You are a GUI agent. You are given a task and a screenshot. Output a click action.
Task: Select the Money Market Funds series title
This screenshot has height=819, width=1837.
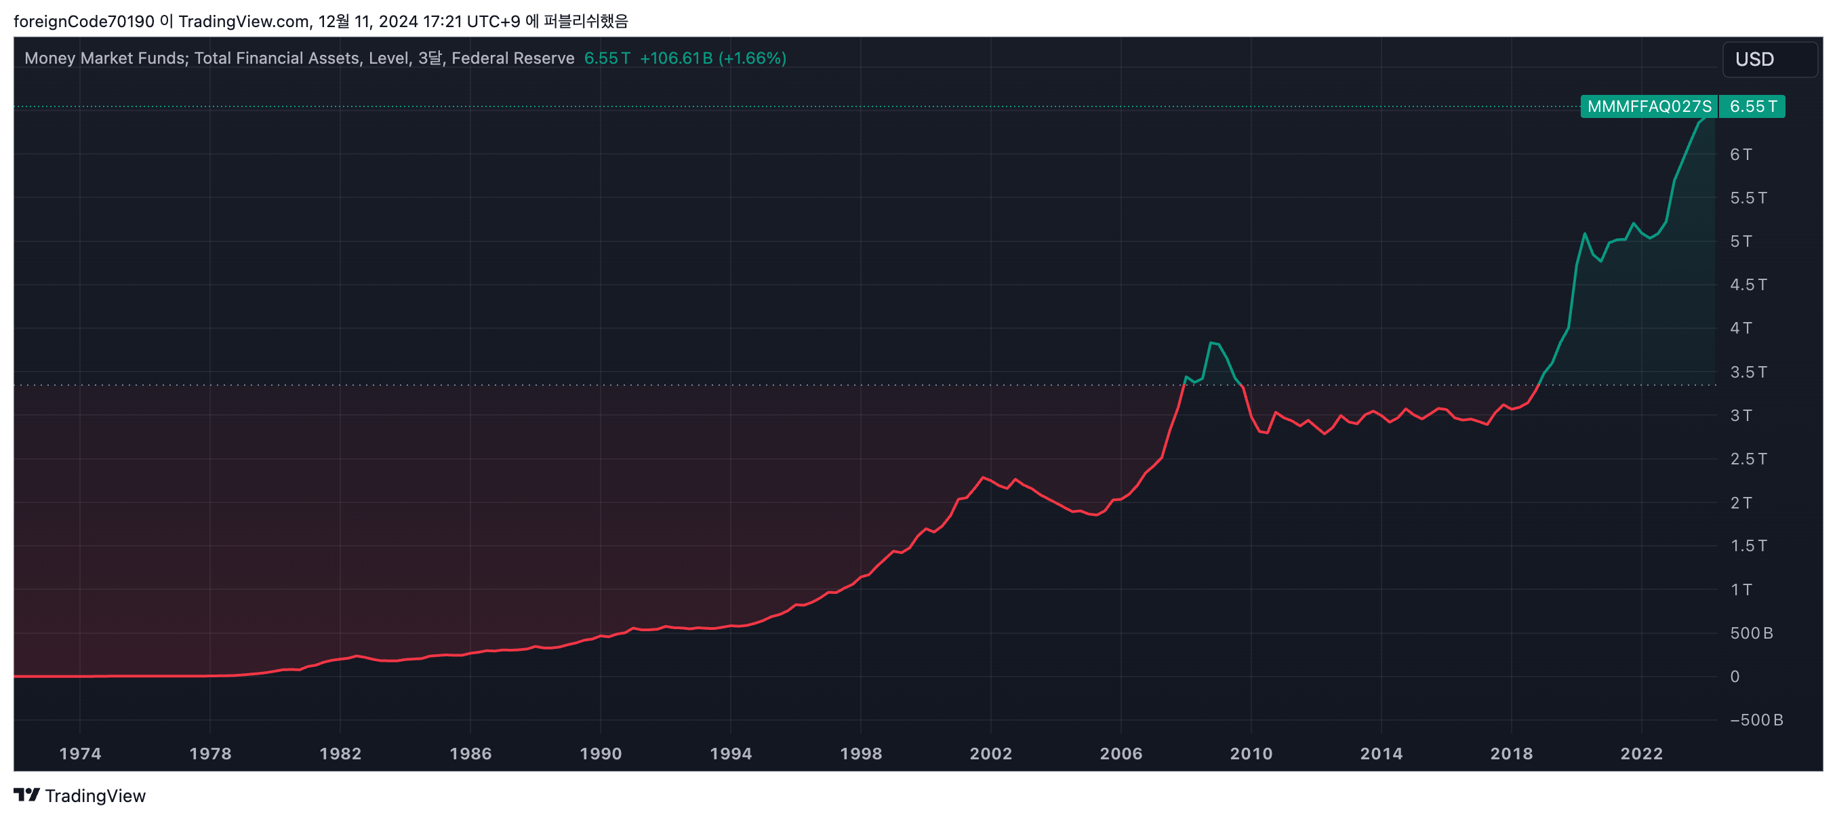coord(299,58)
